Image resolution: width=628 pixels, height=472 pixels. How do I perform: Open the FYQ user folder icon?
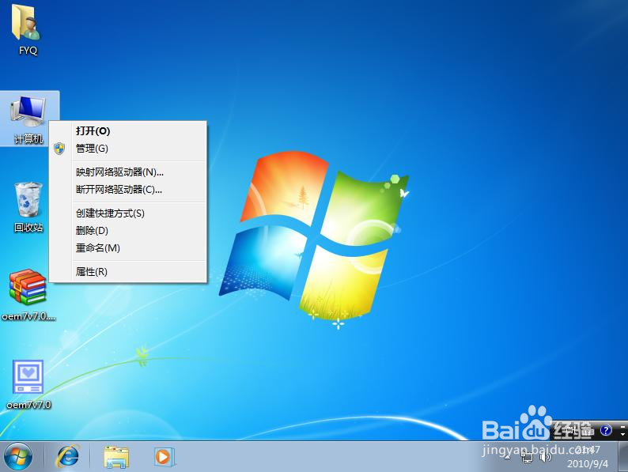(28, 29)
